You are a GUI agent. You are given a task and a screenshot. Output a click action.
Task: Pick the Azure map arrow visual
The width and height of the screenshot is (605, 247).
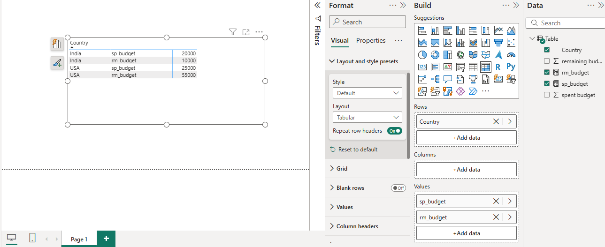tap(498, 55)
